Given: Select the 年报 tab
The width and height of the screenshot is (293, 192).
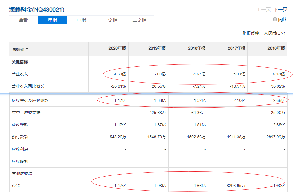Looking at the screenshot, I should point(52,20).
